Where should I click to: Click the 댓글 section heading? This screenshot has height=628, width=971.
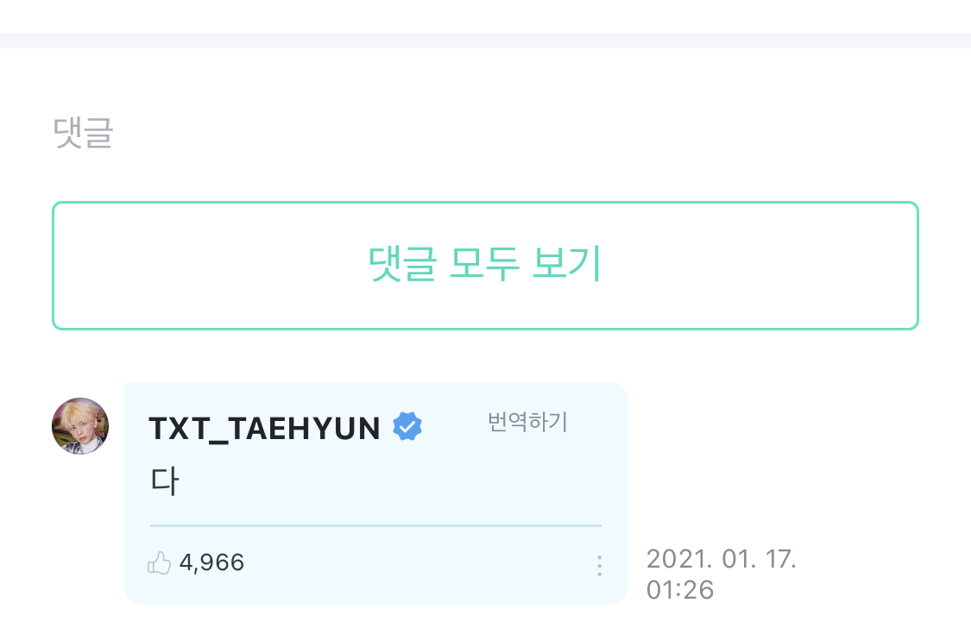coord(83,132)
